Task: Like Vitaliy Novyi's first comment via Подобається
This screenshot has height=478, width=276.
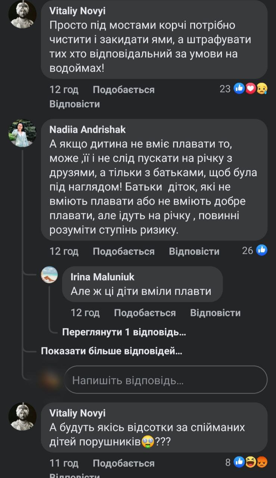Action: pyautogui.click(x=123, y=90)
